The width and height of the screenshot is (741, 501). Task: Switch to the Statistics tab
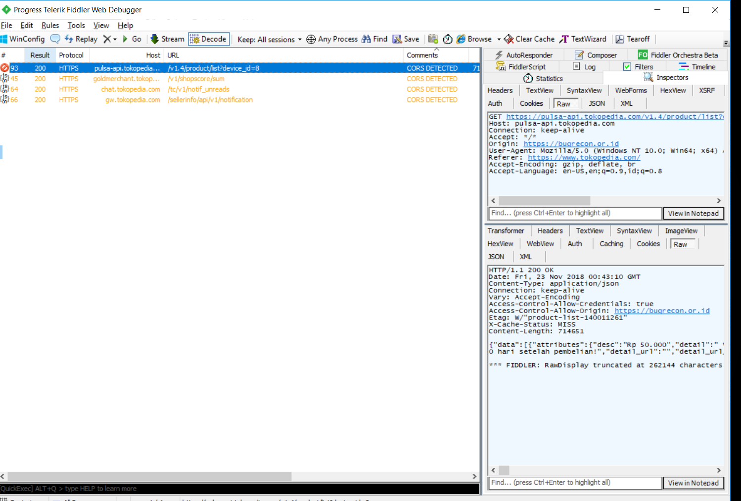543,78
